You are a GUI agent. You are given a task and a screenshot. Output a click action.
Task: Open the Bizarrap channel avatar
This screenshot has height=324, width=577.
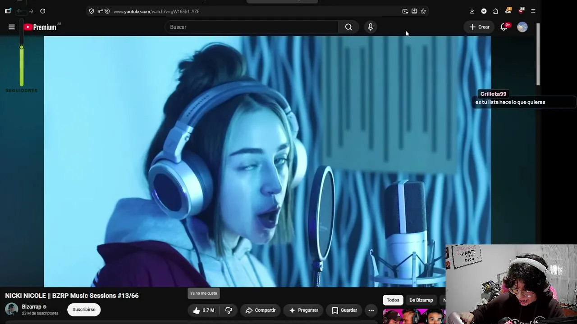point(12,310)
